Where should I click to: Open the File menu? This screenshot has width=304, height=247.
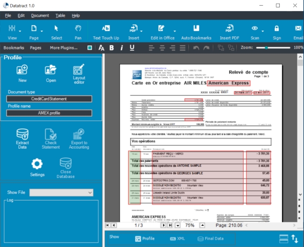tap(8, 15)
